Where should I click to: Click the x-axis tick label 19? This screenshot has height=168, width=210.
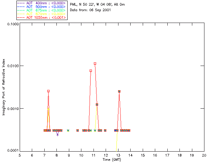pyautogui.click(x=192, y=155)
